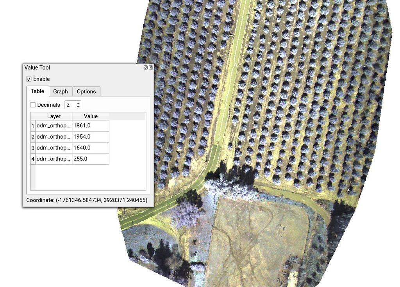Screen dimensions: 400x287
Task: Select row 1 of the values table
Action: tap(70, 126)
